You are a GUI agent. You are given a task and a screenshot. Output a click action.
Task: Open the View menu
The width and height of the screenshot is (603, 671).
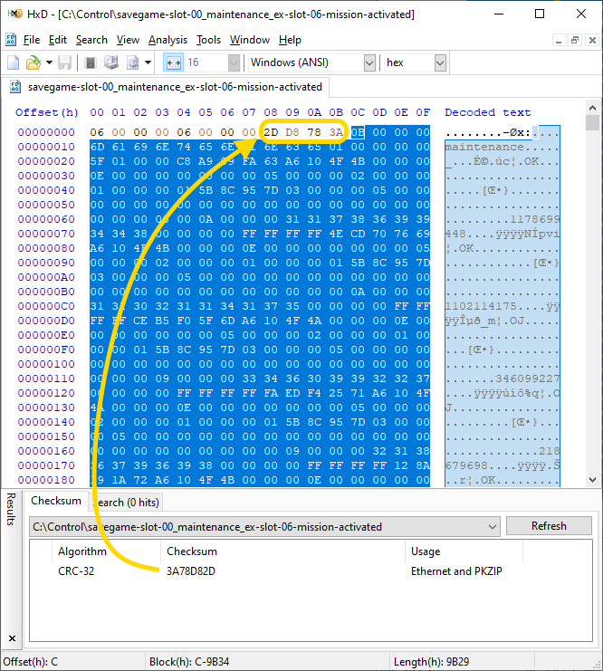pos(128,40)
